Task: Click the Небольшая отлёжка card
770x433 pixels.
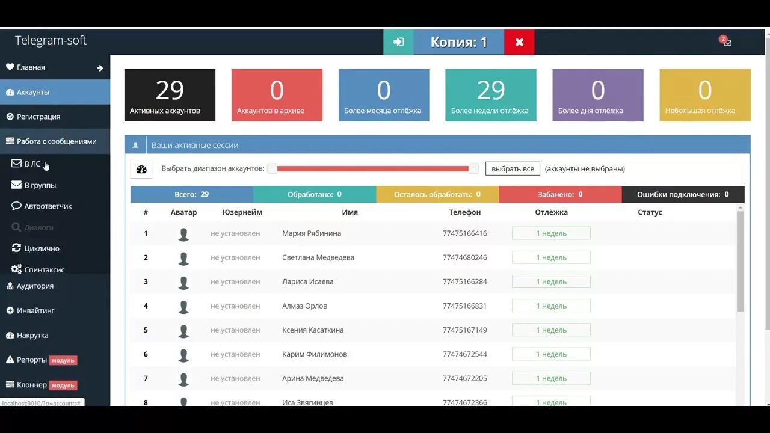Action: [x=705, y=95]
